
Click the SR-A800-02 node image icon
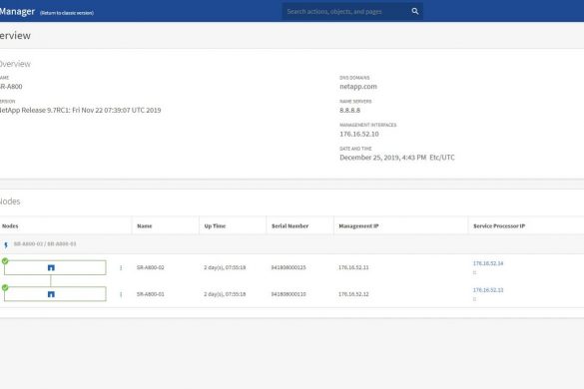(51, 267)
